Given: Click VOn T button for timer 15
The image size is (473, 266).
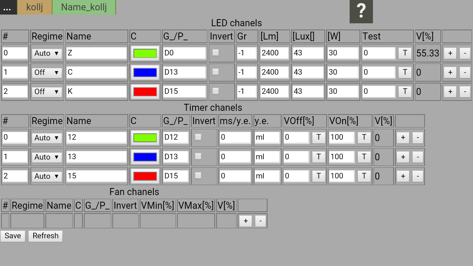Looking at the screenshot, I should 364,176.
